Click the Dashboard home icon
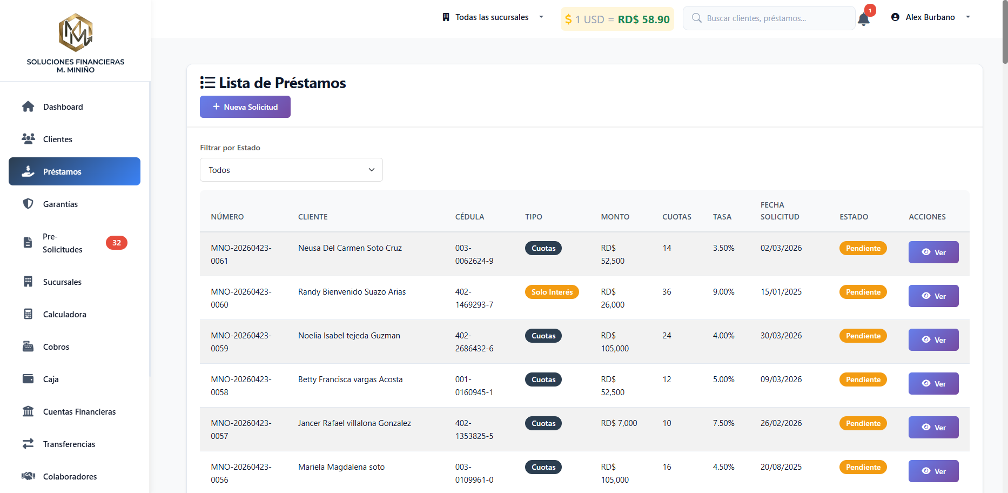 tap(28, 106)
